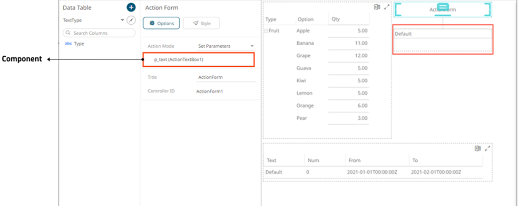Screen dimensions: 518x206
Task: Switch to the Style tab
Action: click(201, 24)
